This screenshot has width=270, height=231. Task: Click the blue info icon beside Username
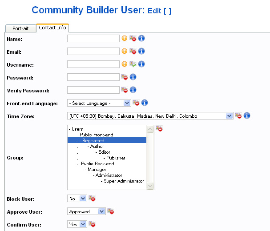coord(141,64)
